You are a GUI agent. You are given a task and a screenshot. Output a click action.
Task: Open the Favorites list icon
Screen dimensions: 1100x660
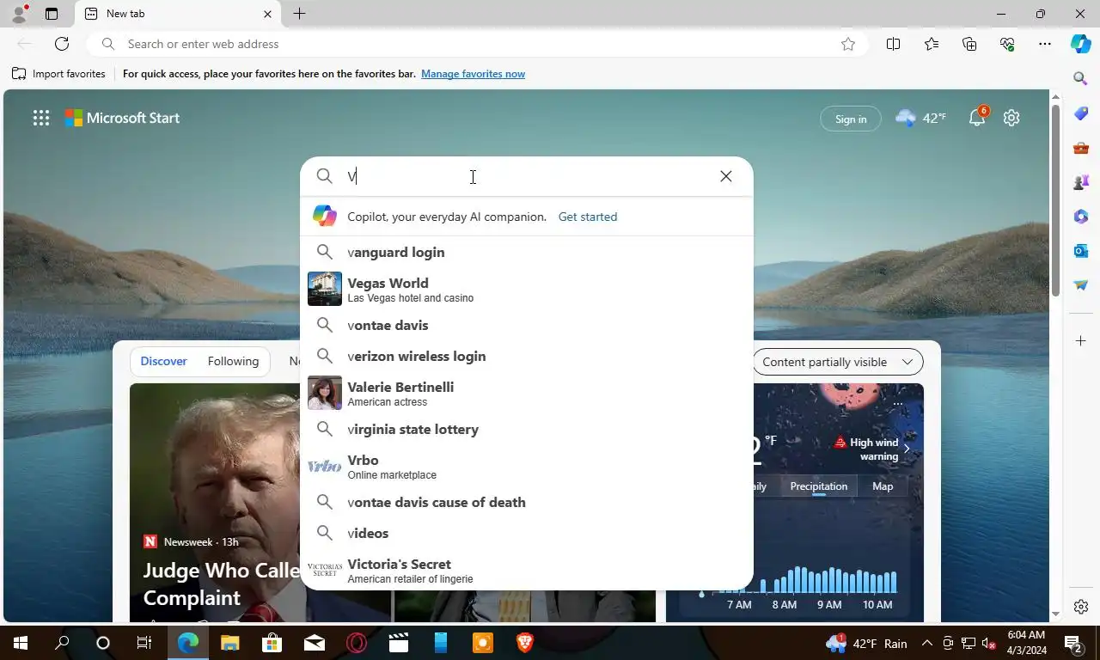click(932, 44)
